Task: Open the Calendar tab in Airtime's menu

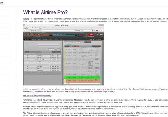Action: point(45,39)
